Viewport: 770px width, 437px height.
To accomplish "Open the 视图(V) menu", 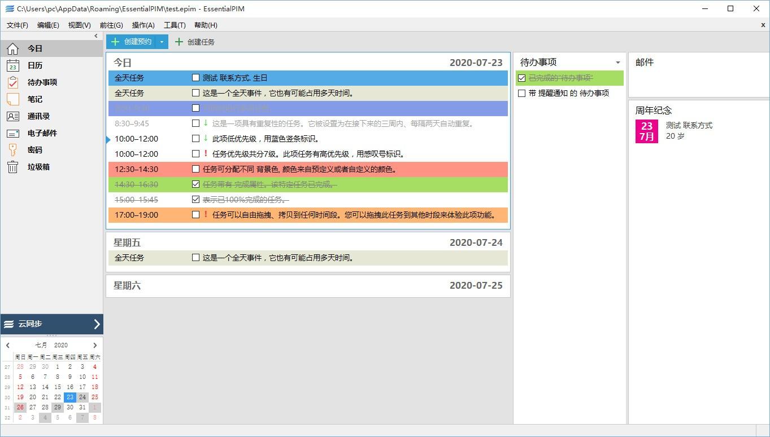I will [79, 25].
